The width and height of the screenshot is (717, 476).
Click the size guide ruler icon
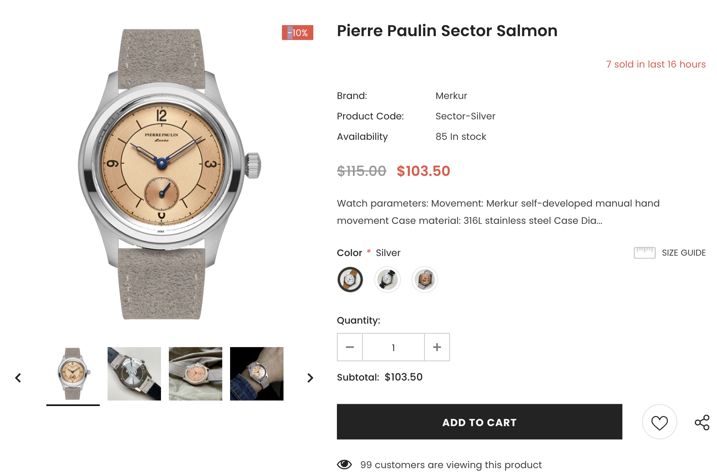point(644,253)
